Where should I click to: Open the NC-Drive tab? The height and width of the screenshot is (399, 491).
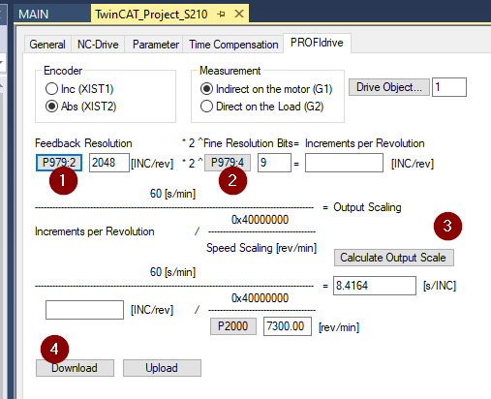[98, 45]
